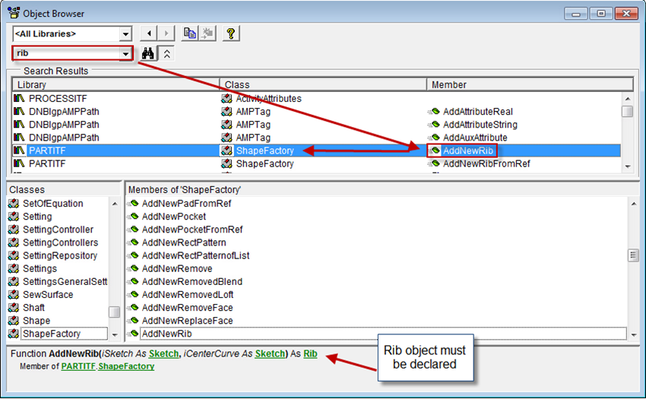Sort by the Member column header
This screenshot has height=399, width=646.
pos(530,84)
